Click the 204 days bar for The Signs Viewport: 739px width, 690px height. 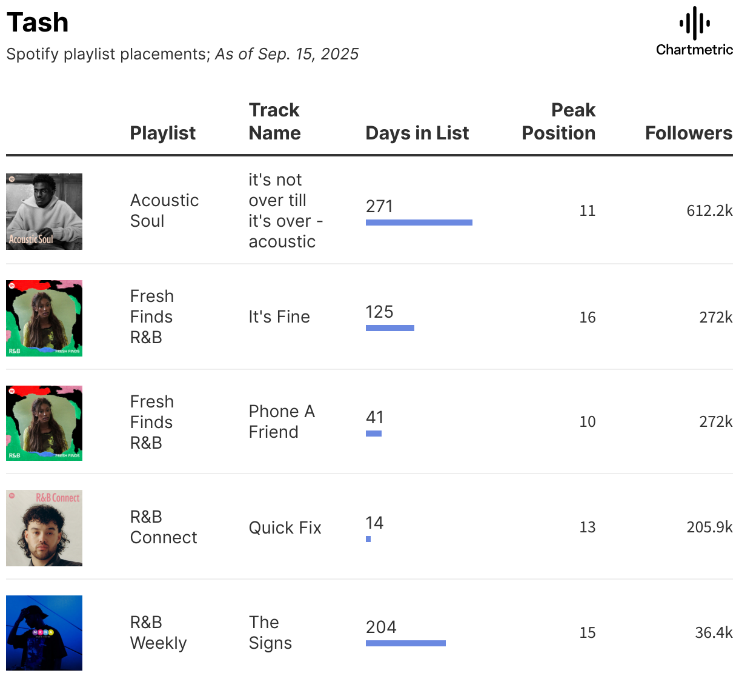[x=406, y=643]
